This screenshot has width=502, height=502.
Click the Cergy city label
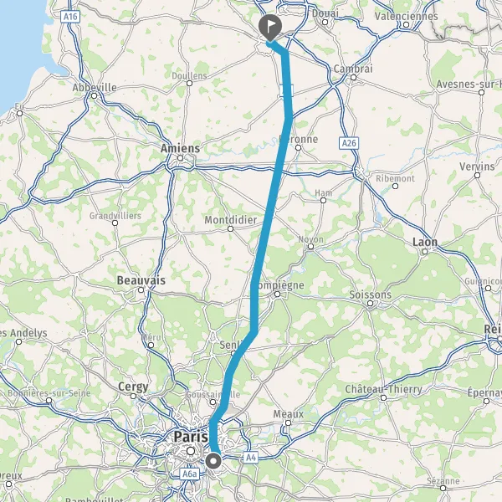tap(133, 387)
